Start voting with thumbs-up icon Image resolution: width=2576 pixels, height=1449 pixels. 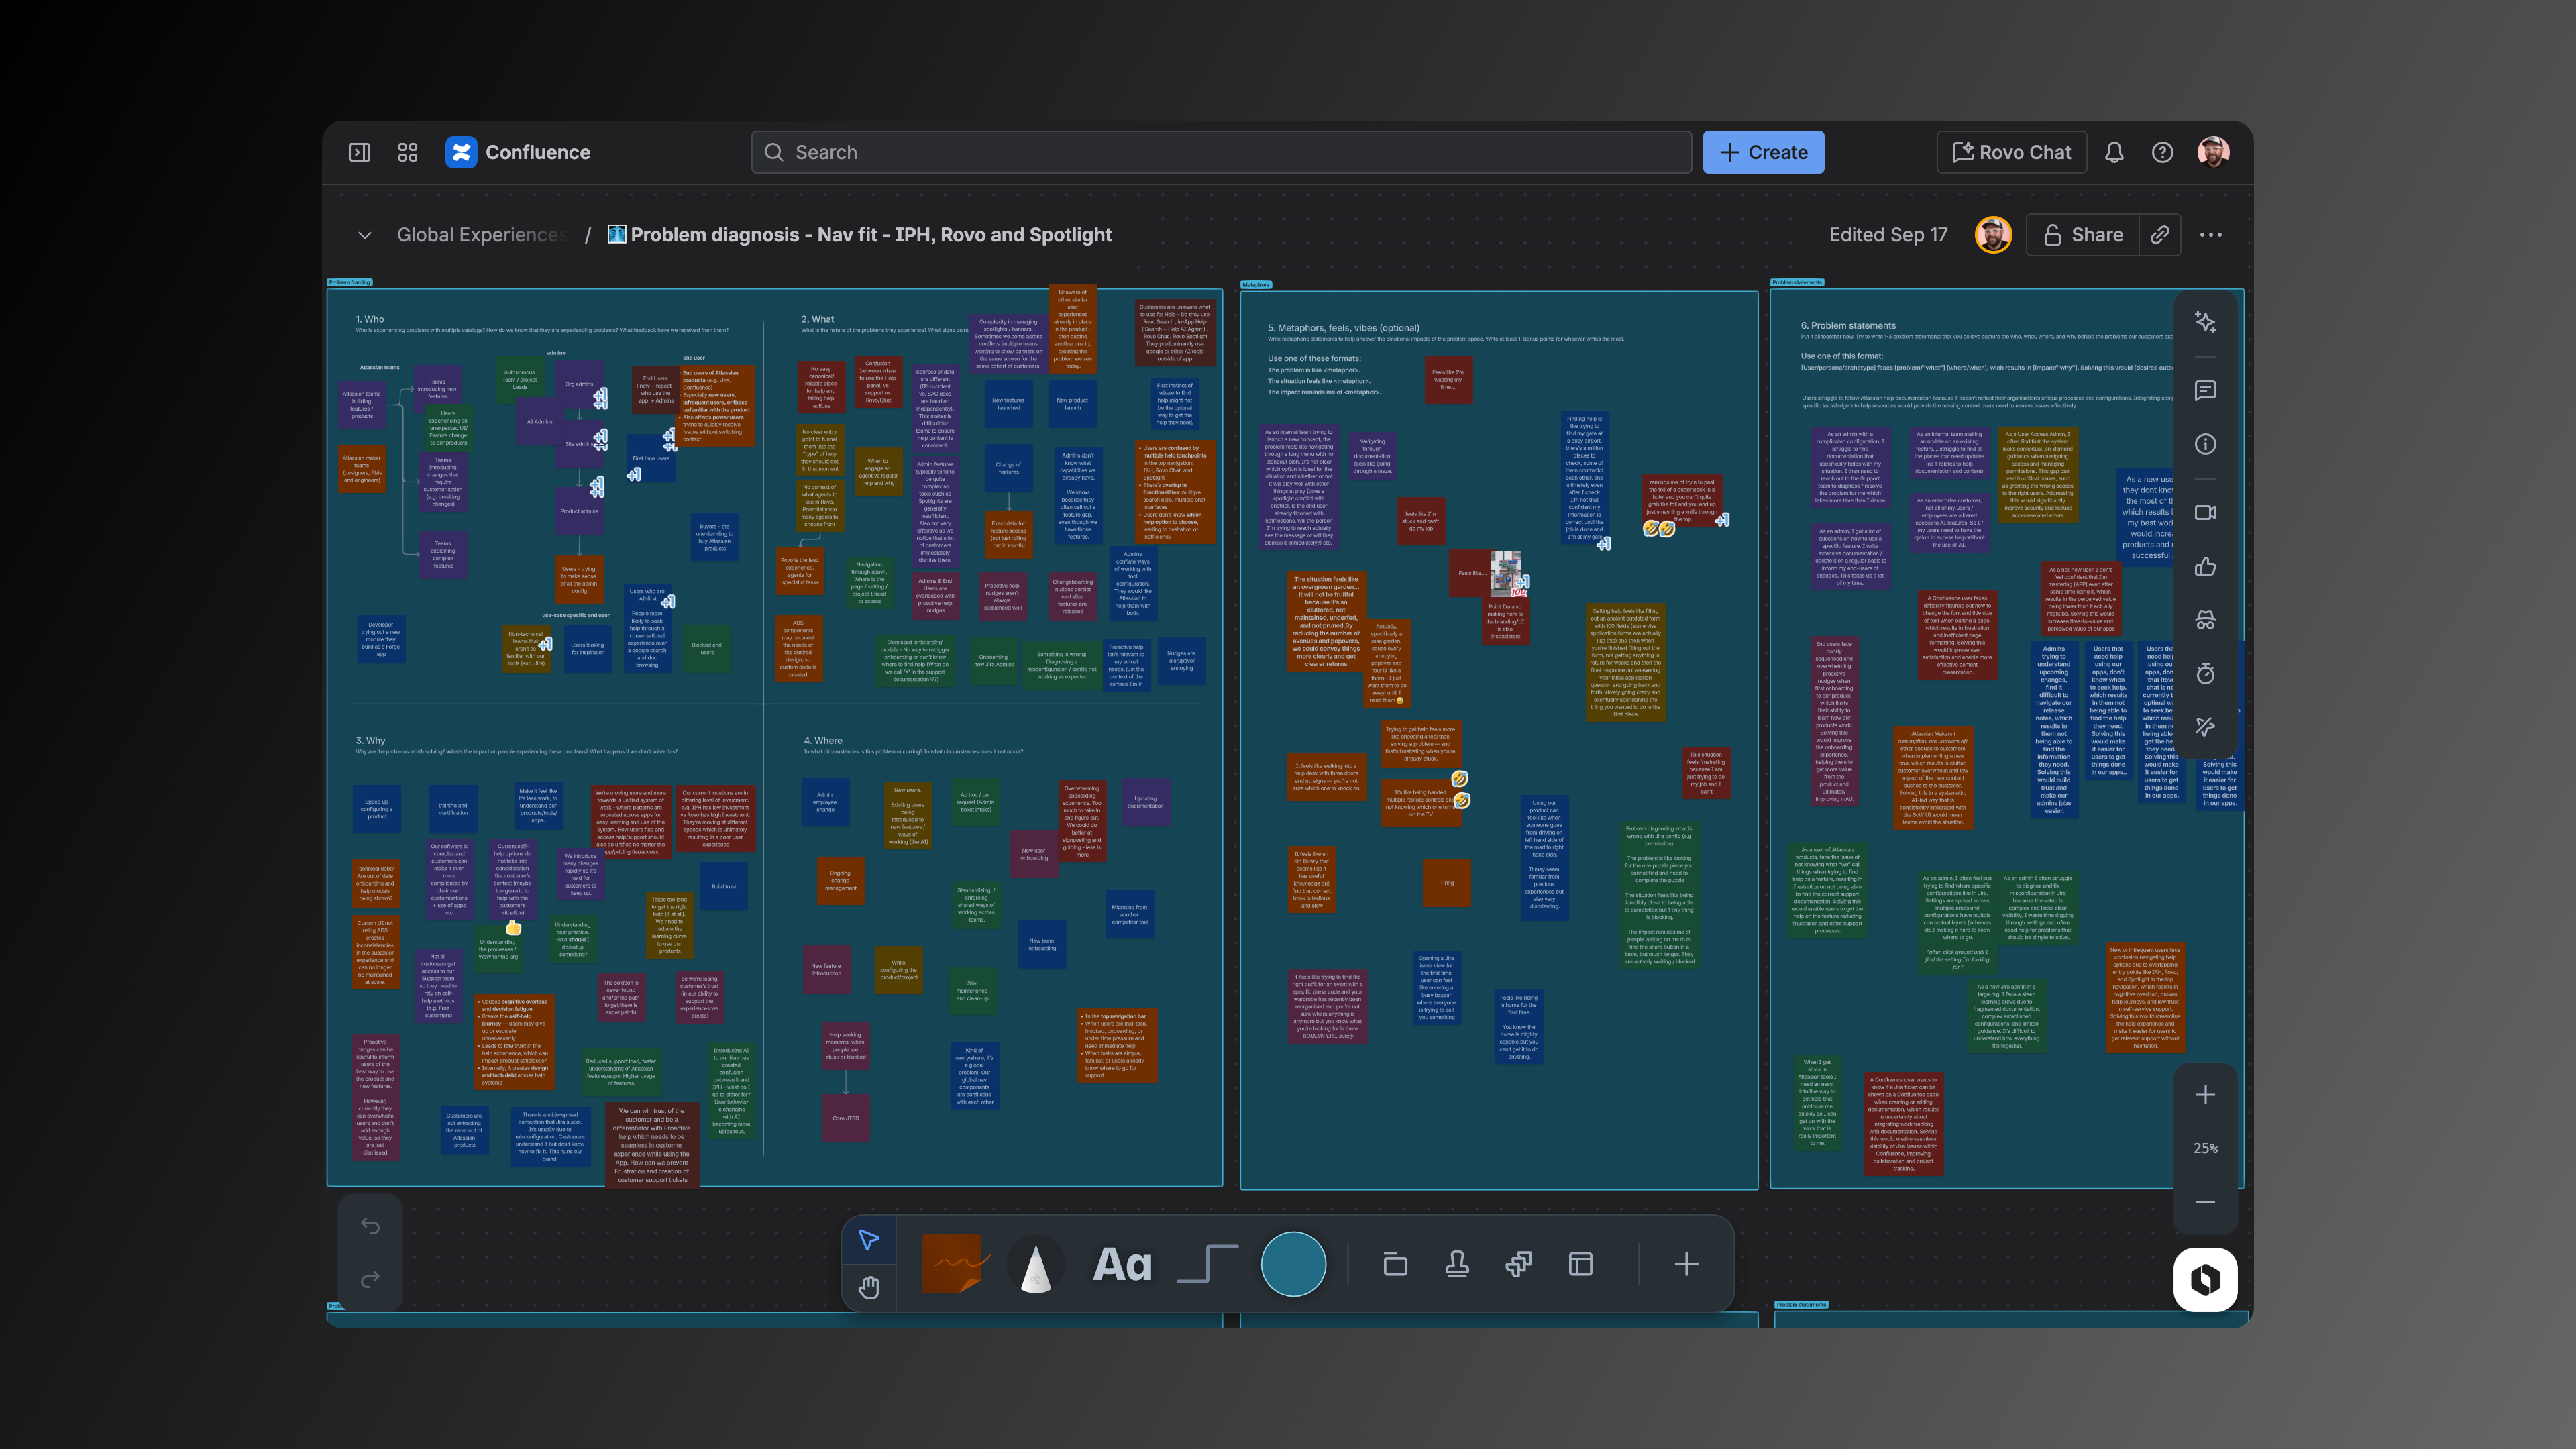click(x=2205, y=567)
